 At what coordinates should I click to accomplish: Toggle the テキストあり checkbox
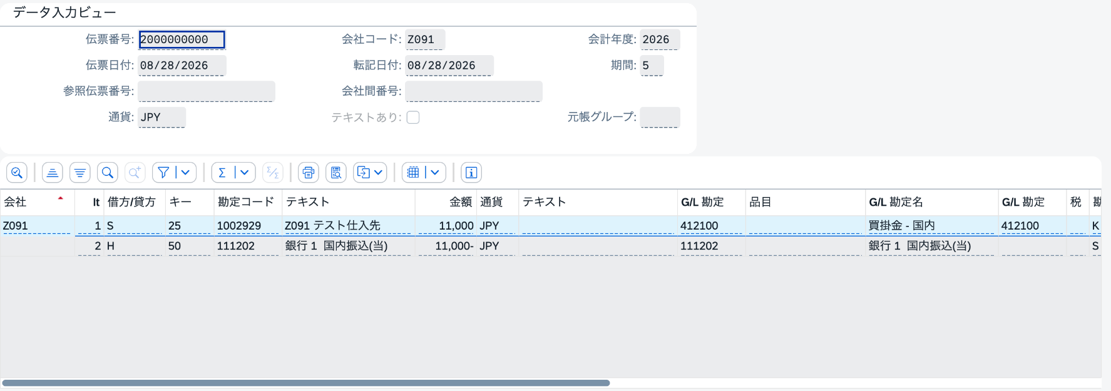[x=413, y=118]
